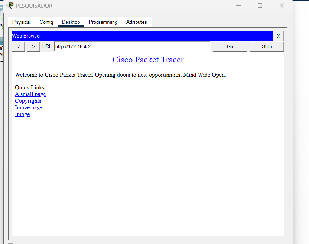Viewport: 309px width, 244px height.
Task: Click the Cisco Packet Tracer page heading
Action: [x=148, y=60]
